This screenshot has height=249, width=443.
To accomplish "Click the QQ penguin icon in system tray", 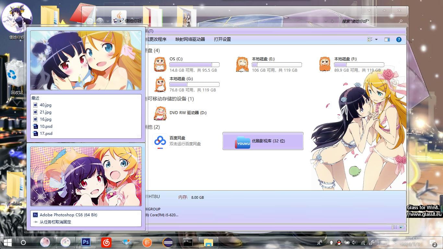I will pyautogui.click(x=339, y=242).
